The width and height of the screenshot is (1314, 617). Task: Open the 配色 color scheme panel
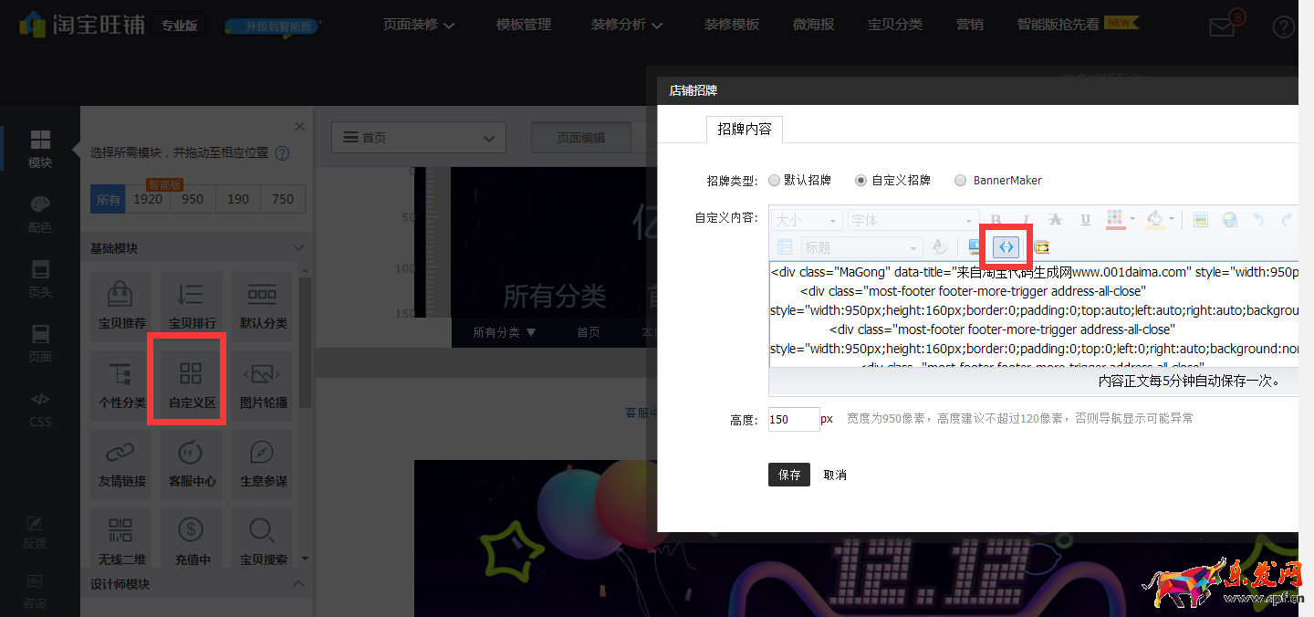coord(40,214)
